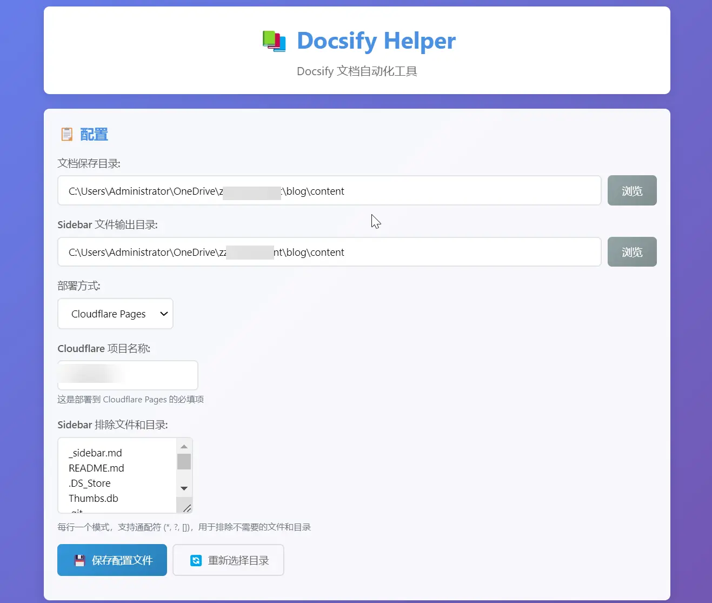Click the Docsify Helper title text
712x603 pixels.
376,41
